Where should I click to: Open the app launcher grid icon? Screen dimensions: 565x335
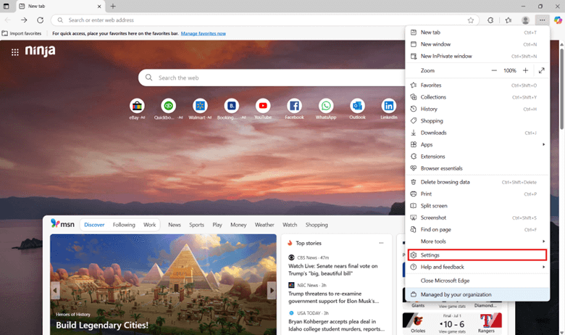(x=14, y=52)
